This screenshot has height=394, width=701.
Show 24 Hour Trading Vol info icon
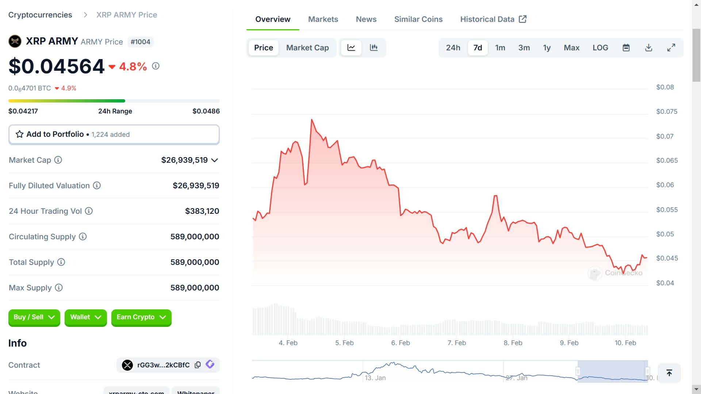[89, 211]
